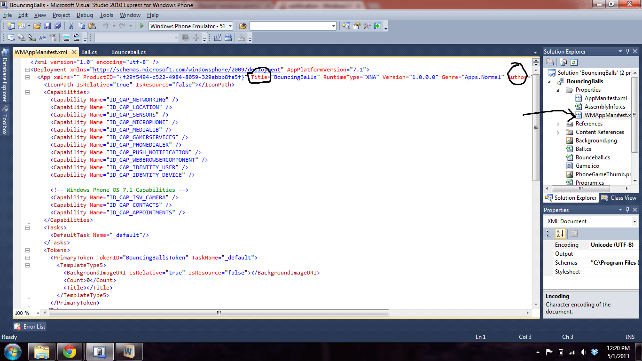Cut selection with the scissors icon

[71, 26]
